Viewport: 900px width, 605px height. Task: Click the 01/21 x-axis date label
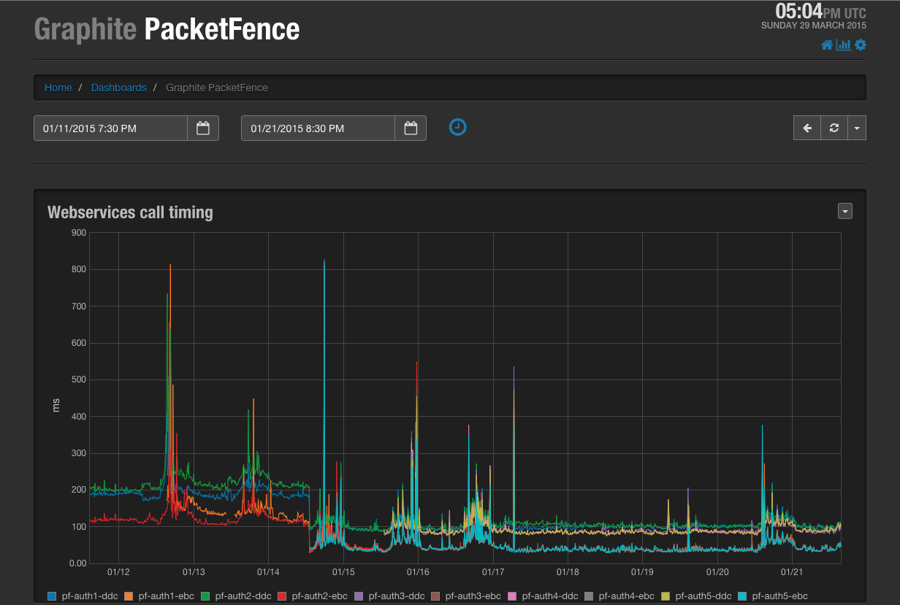pyautogui.click(x=793, y=572)
